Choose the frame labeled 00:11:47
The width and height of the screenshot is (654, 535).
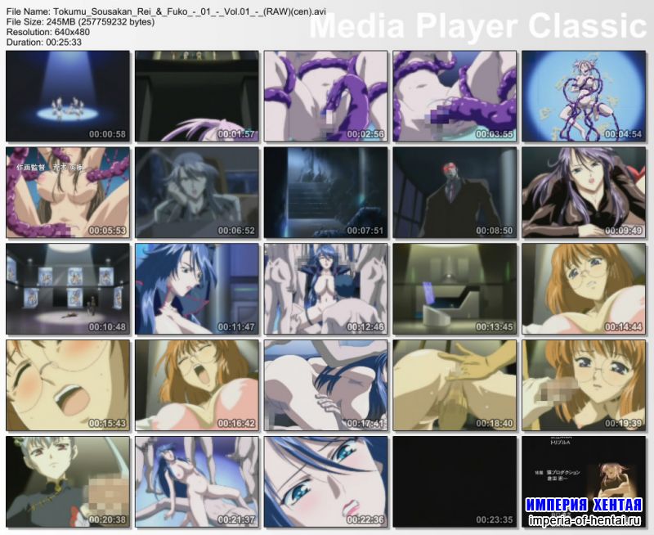197,290
